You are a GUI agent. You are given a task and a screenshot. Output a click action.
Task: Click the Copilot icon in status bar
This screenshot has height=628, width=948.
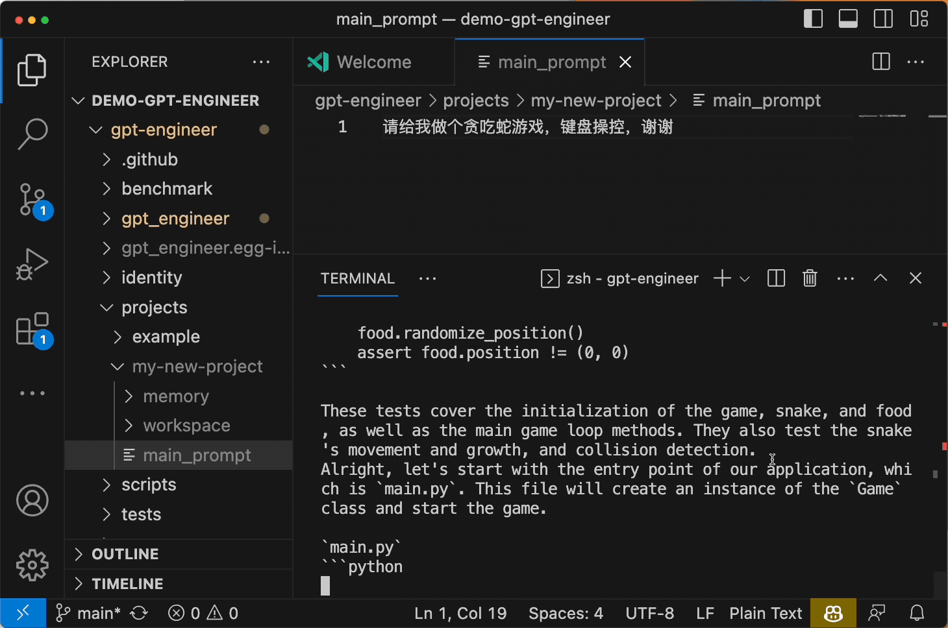click(833, 612)
